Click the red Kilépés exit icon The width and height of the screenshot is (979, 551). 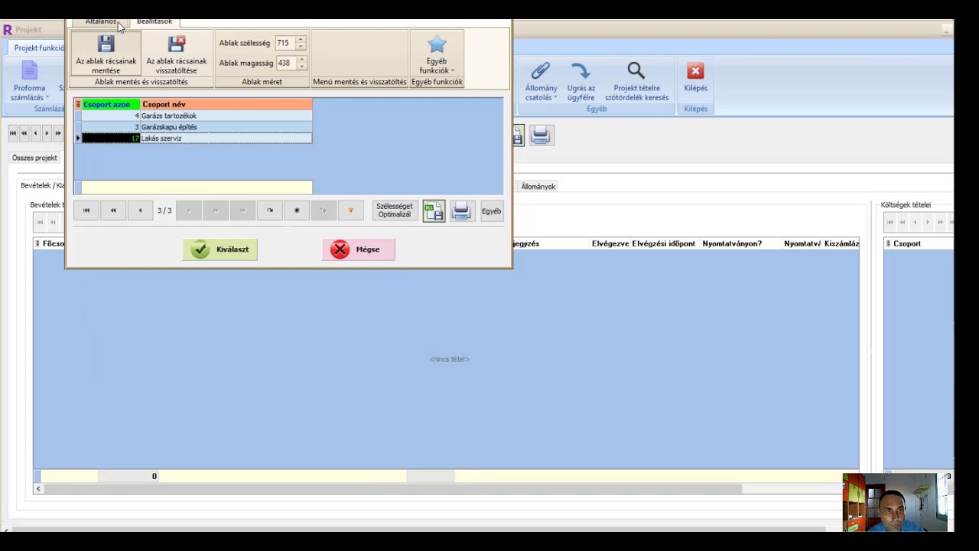(695, 78)
